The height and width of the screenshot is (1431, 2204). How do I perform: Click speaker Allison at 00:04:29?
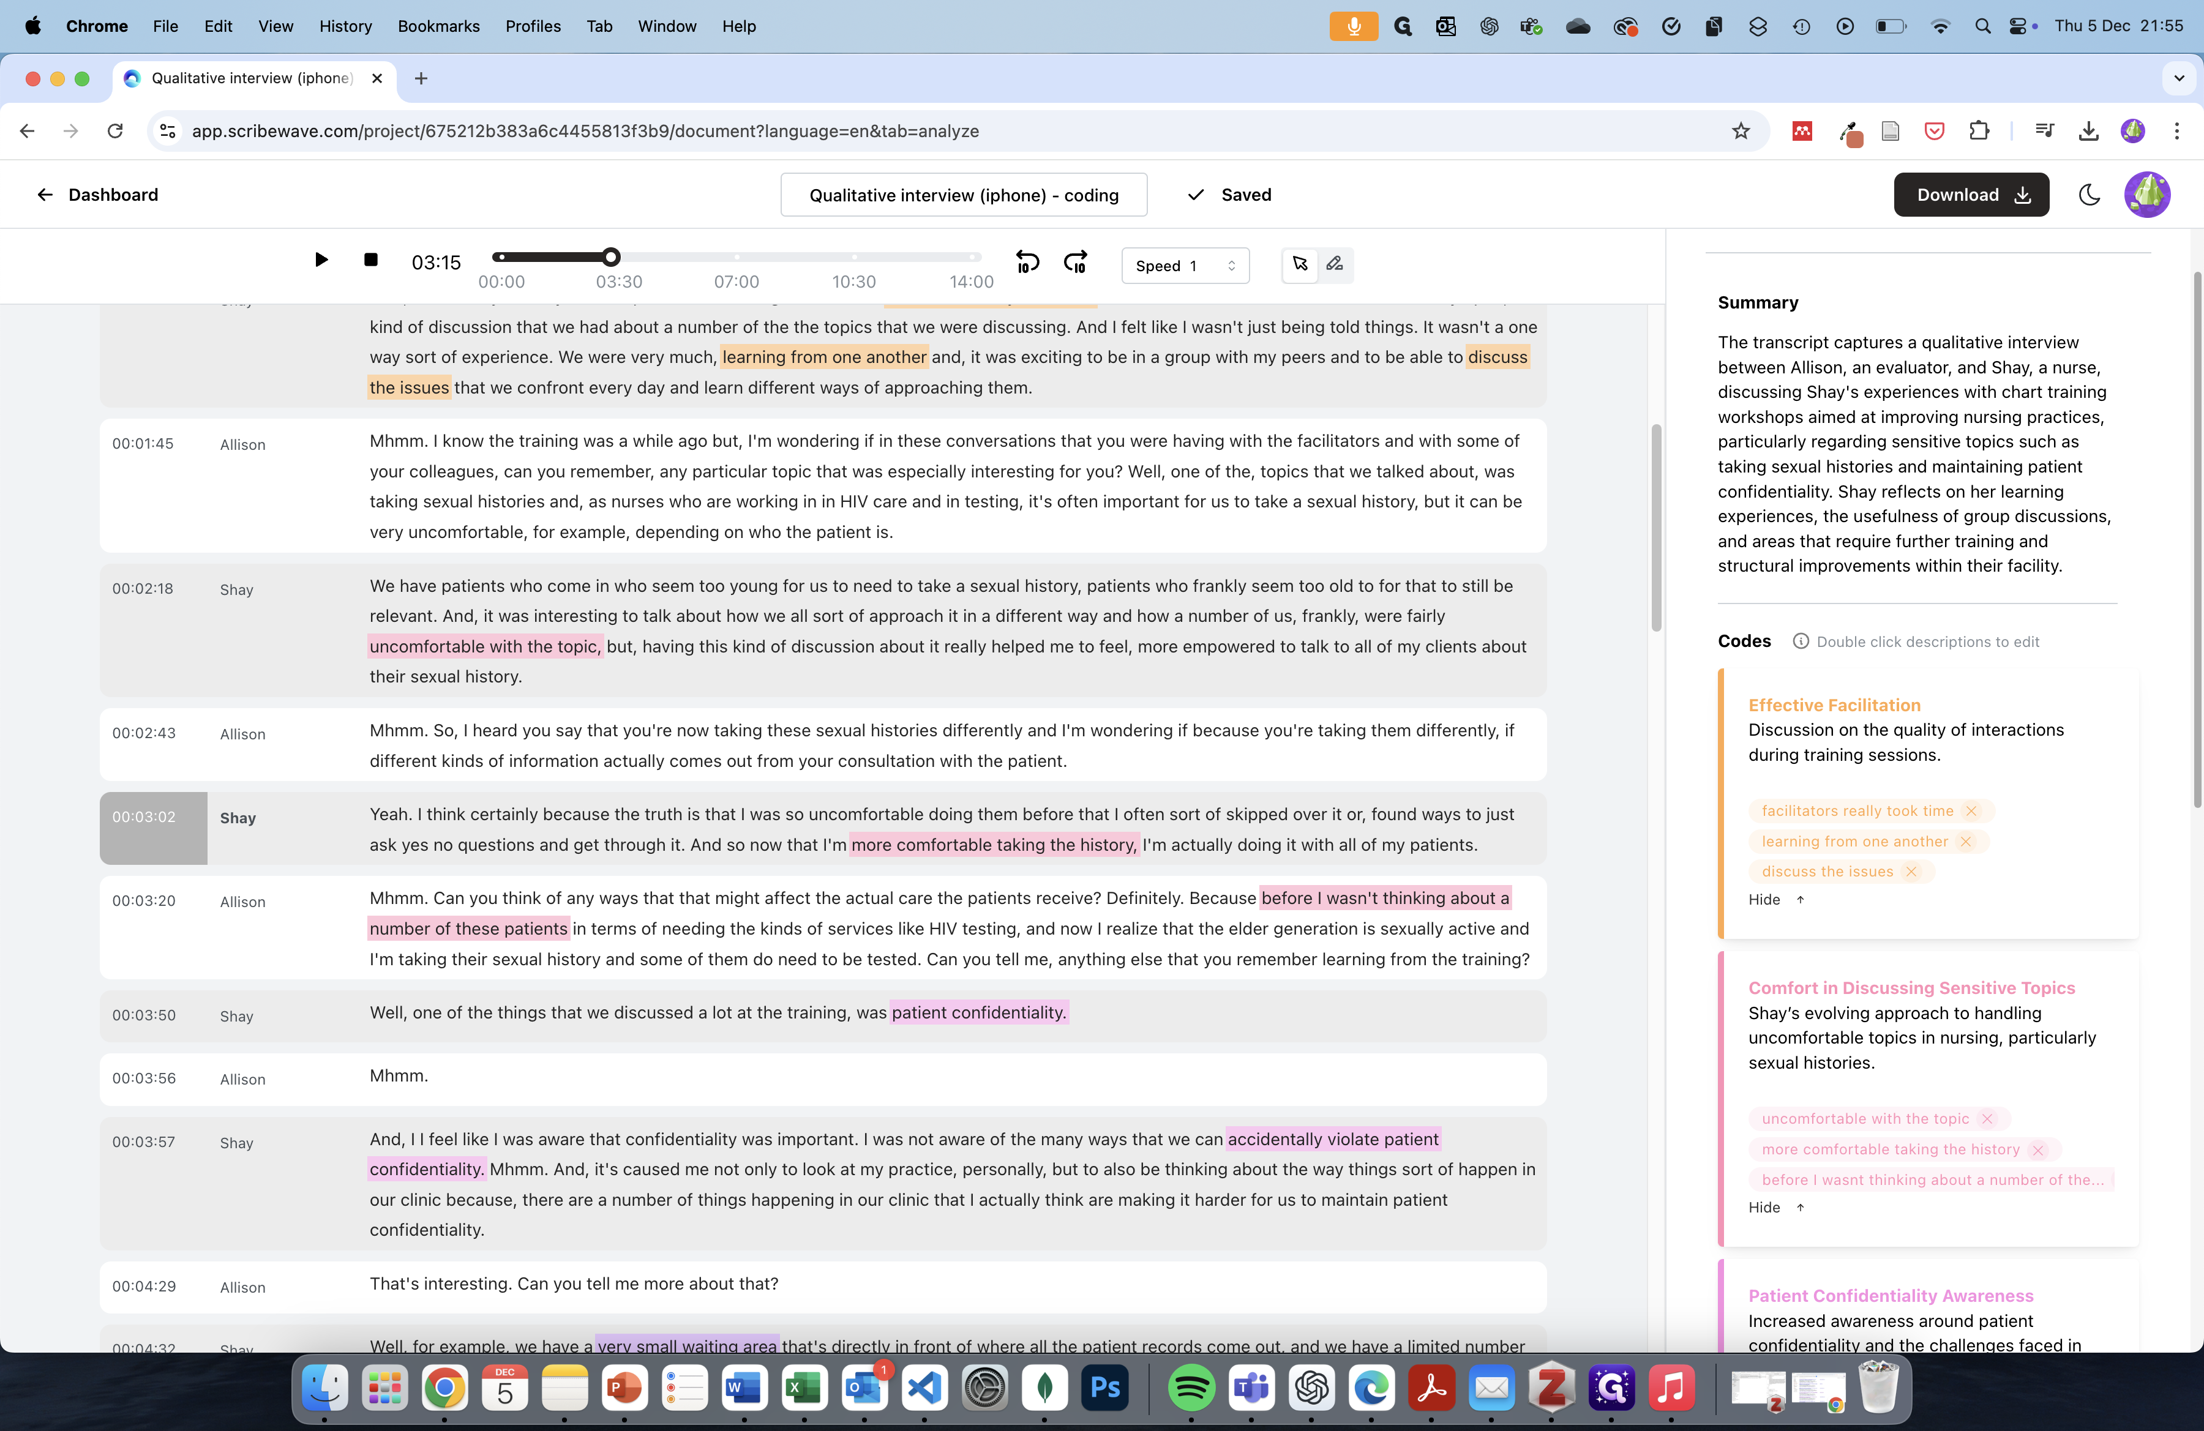tap(242, 1287)
